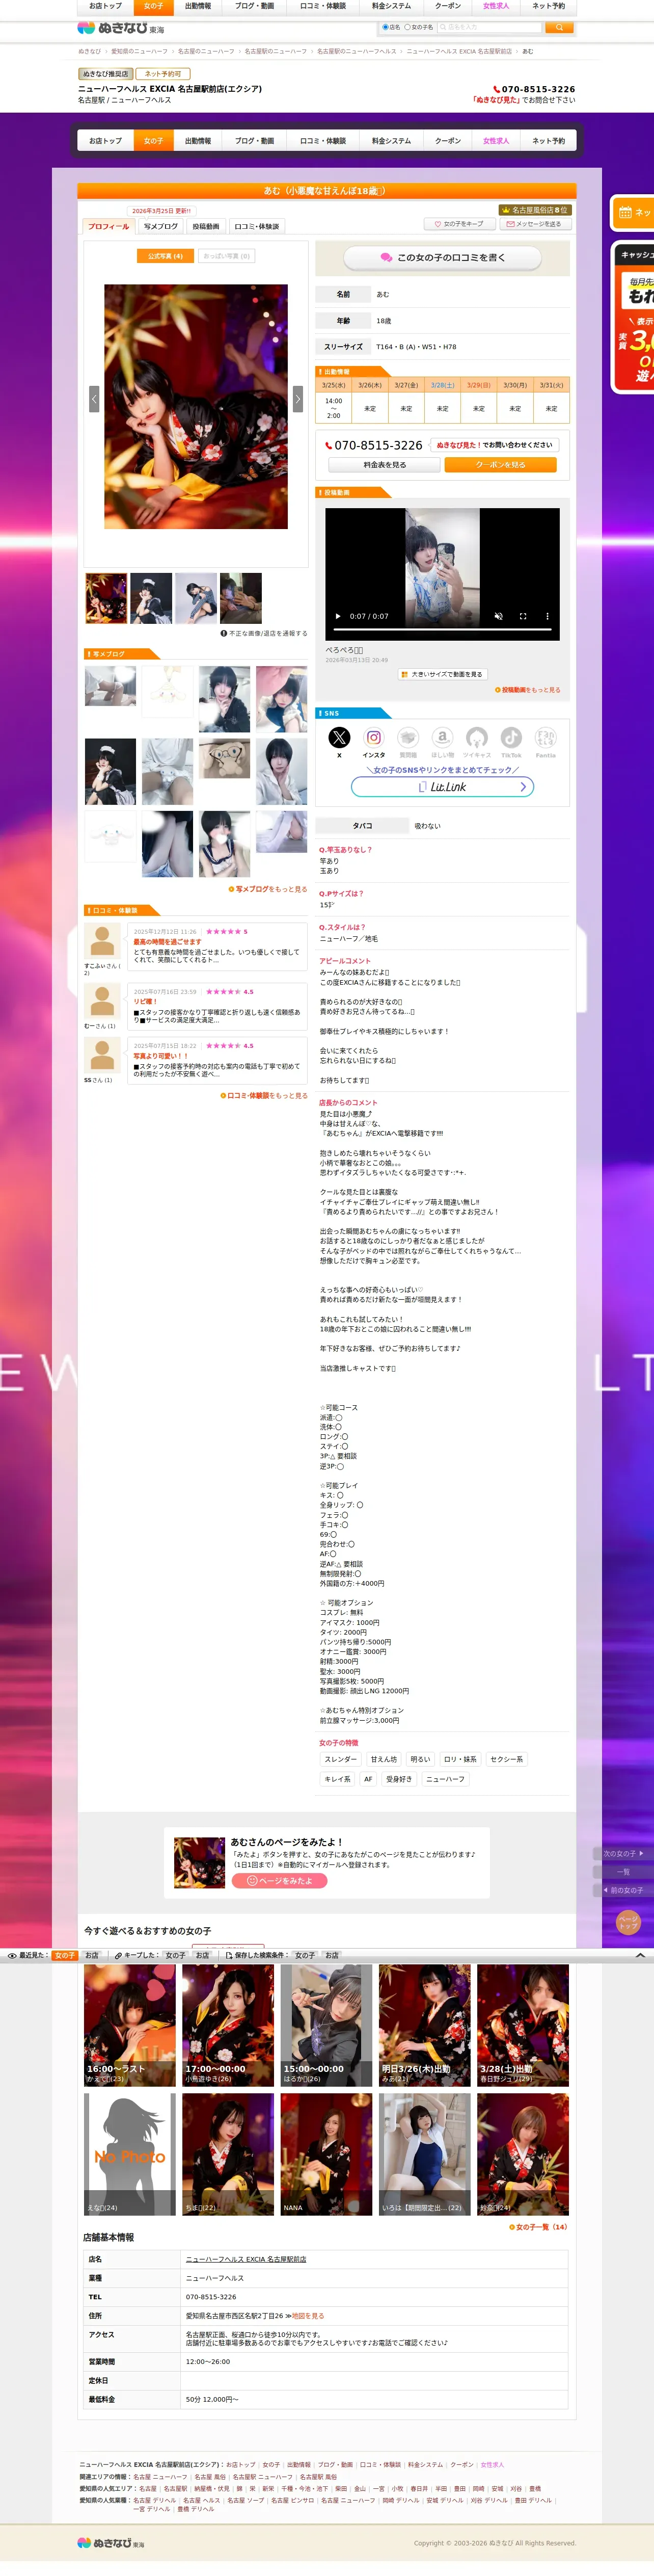Show previous photo with the left arrow
This screenshot has height=2576, width=654.
[94, 398]
